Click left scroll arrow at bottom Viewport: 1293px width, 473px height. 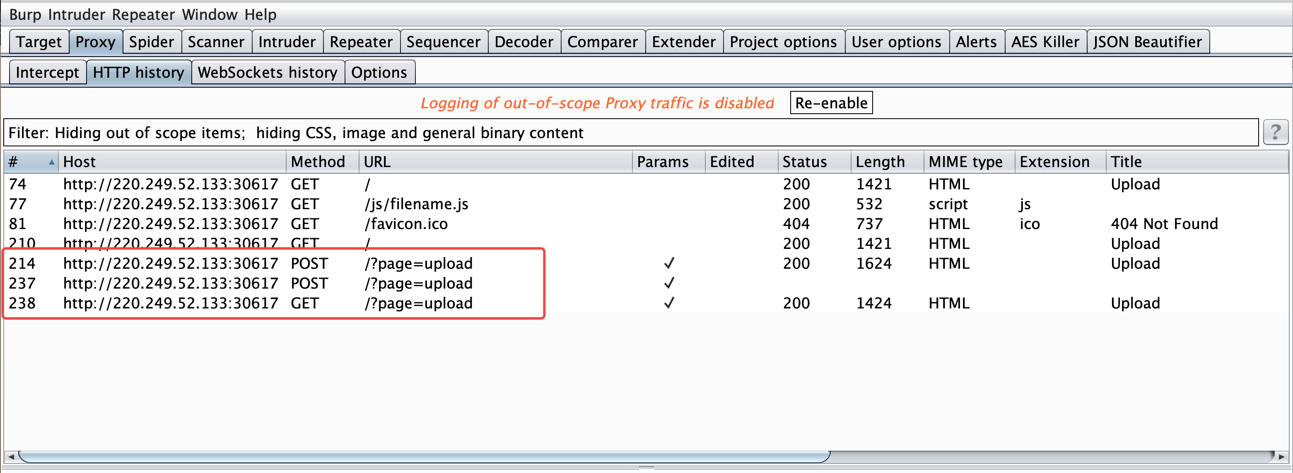(x=10, y=456)
